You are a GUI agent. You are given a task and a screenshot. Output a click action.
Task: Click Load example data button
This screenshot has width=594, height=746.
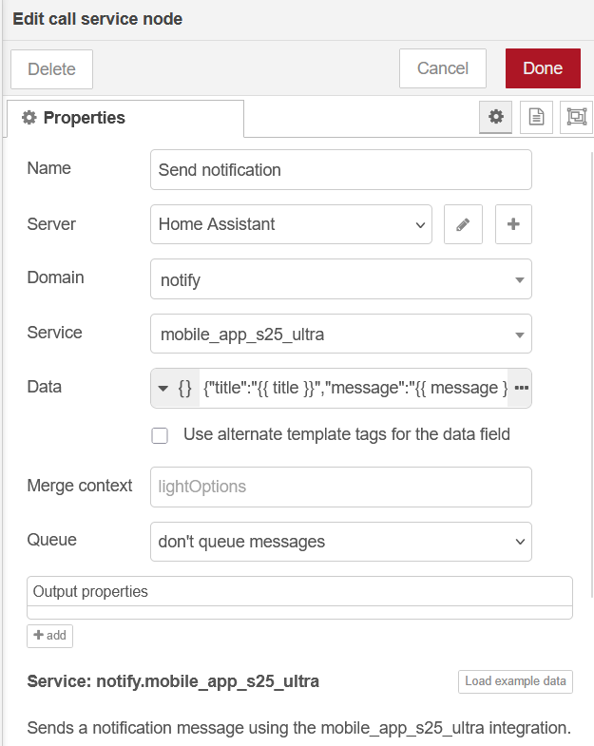click(x=515, y=681)
